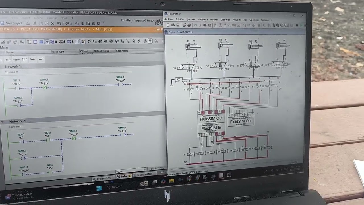Insert empty box instruction

[24, 59]
